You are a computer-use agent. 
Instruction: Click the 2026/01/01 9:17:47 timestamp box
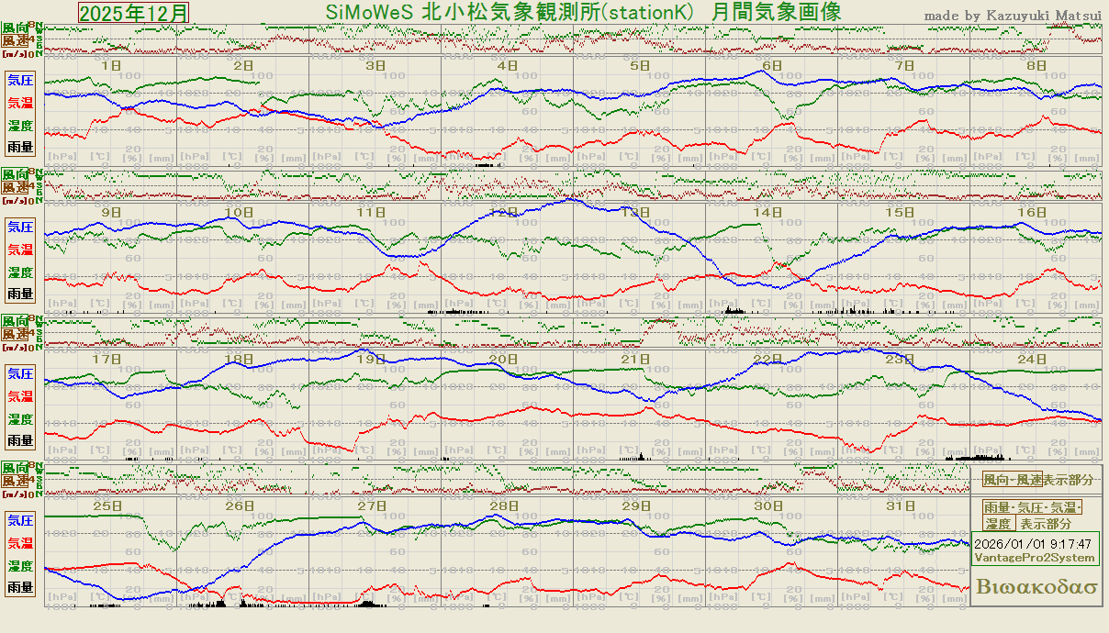point(1032,544)
